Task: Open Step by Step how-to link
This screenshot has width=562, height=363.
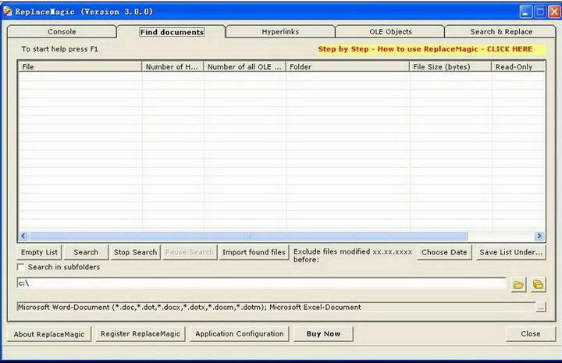Action: coord(425,49)
